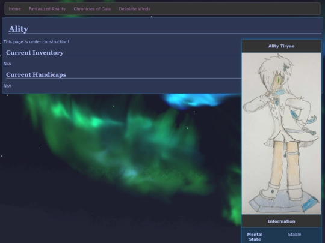
Task: Open the Ality Tiryae character drawing
Action: pyautogui.click(x=281, y=133)
